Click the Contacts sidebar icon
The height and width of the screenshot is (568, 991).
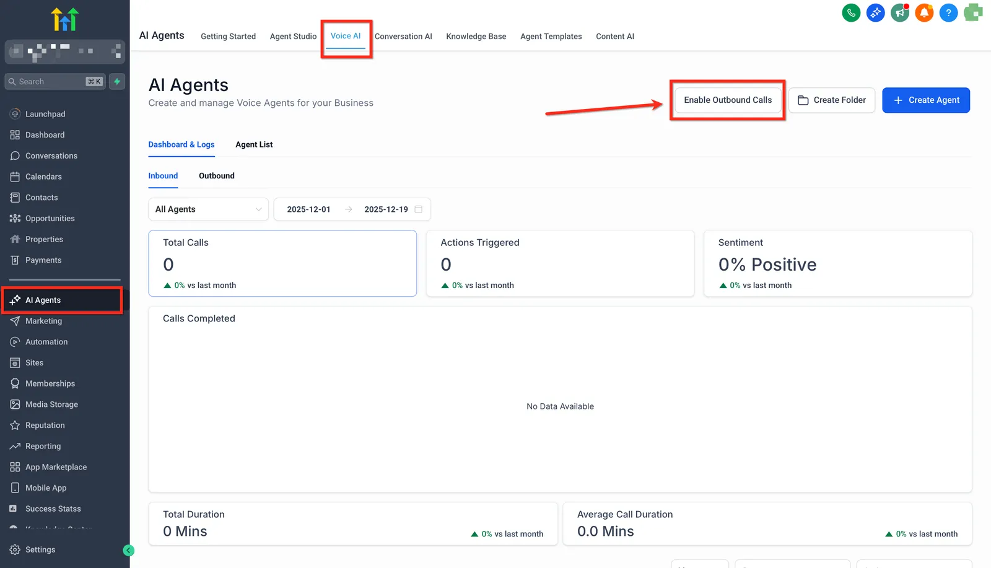(x=15, y=198)
